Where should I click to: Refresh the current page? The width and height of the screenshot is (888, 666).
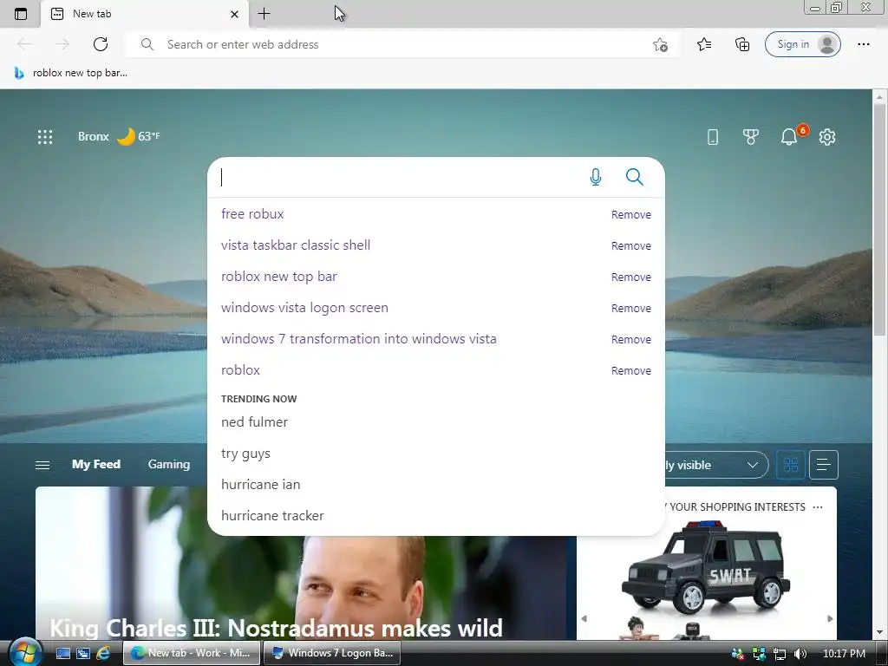(101, 44)
